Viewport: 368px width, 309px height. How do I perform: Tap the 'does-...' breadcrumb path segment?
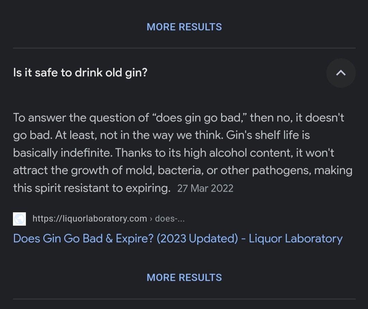tap(169, 219)
